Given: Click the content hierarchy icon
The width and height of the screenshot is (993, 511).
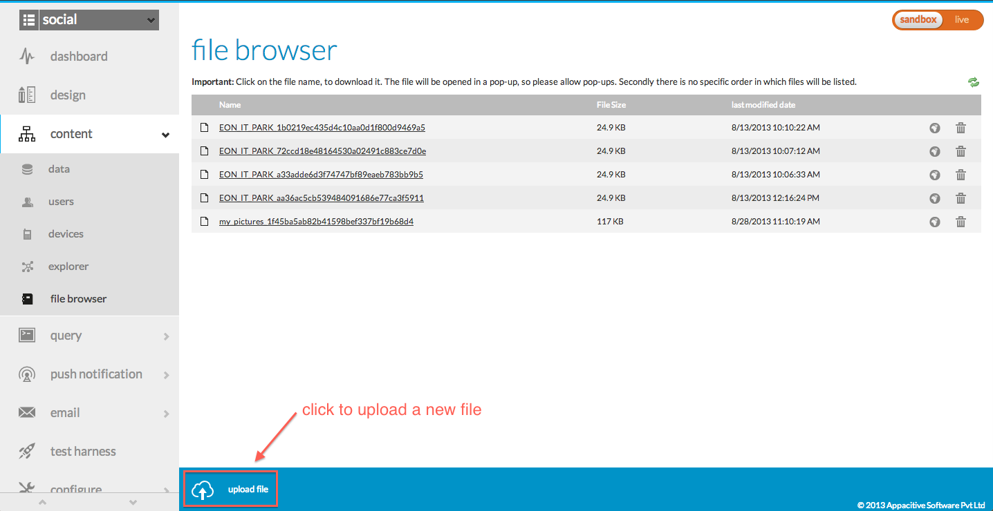Looking at the screenshot, I should point(27,134).
